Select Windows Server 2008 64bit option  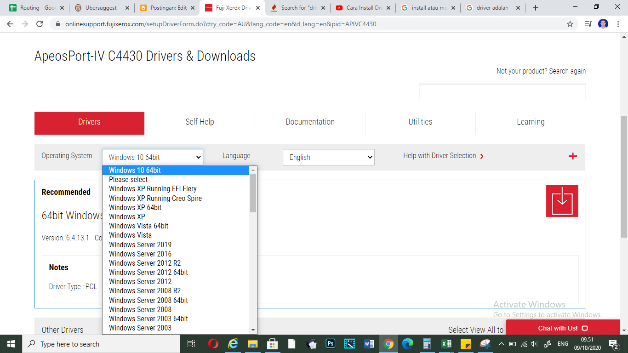tap(176, 300)
